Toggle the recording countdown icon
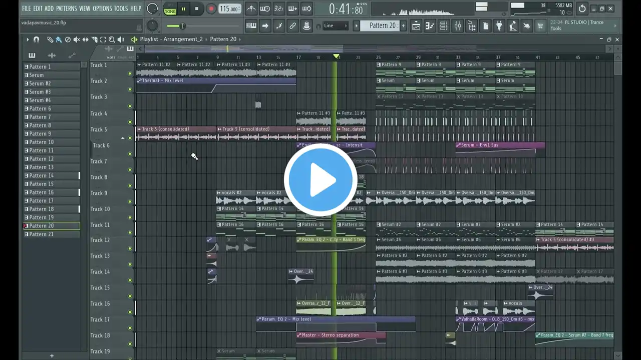Screen dimensions: 641x360 tap(279, 8)
